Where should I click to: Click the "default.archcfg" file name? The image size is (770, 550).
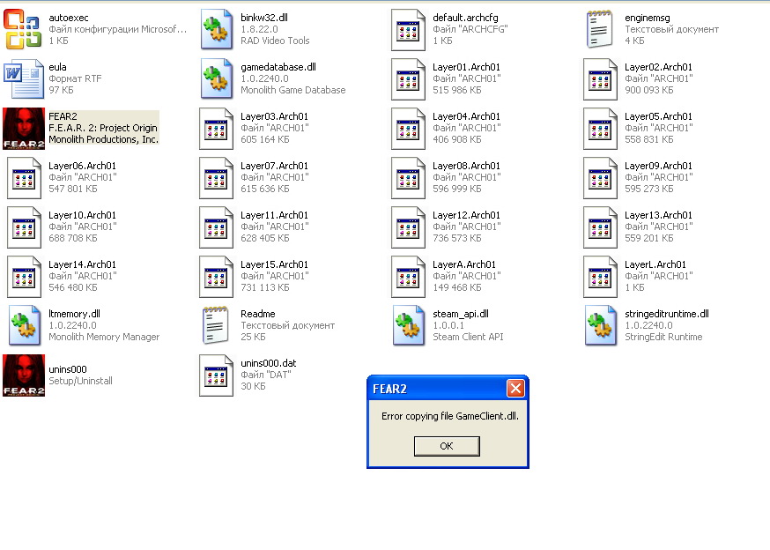pyautogui.click(x=465, y=18)
